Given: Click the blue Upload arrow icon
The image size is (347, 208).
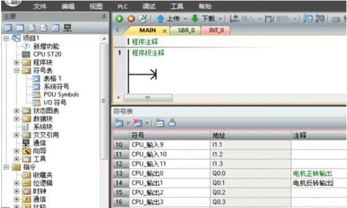Looking at the screenshot, I should (x=160, y=19).
